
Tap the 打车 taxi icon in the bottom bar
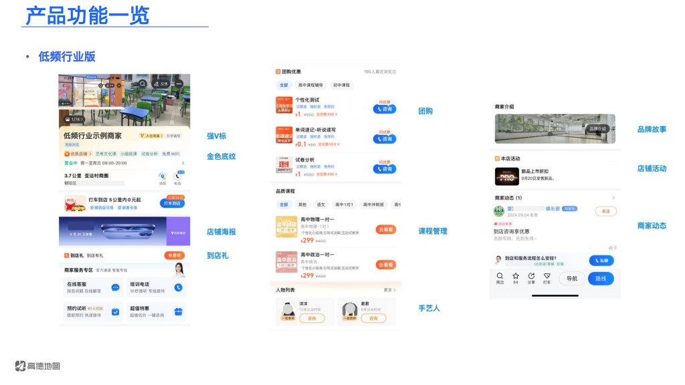pyautogui.click(x=547, y=276)
